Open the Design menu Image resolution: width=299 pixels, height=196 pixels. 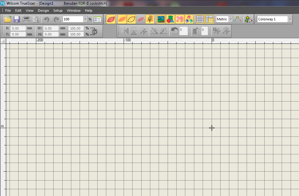coord(43,10)
